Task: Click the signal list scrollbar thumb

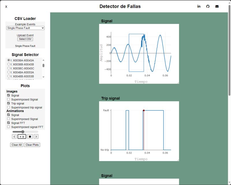Action: tap(43, 65)
